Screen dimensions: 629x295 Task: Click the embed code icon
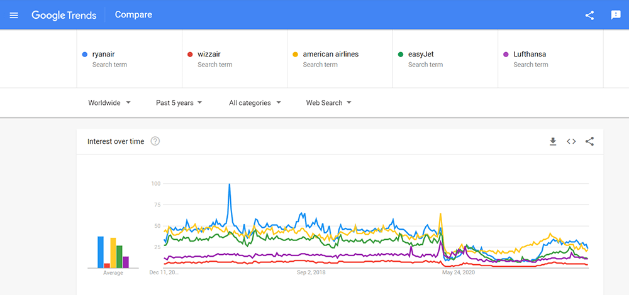click(x=571, y=141)
